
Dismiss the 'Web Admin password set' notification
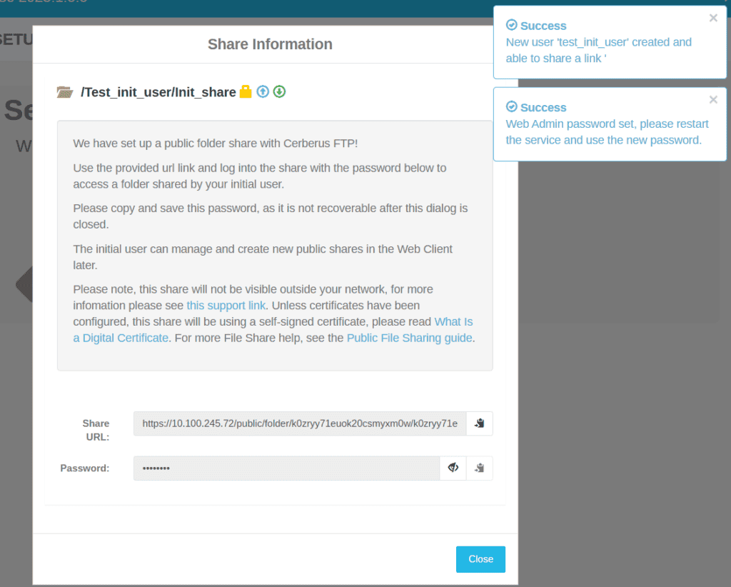[712, 99]
